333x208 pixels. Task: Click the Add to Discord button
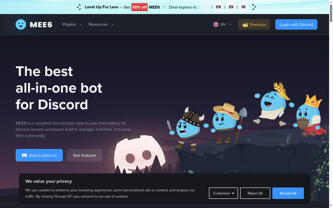39,155
